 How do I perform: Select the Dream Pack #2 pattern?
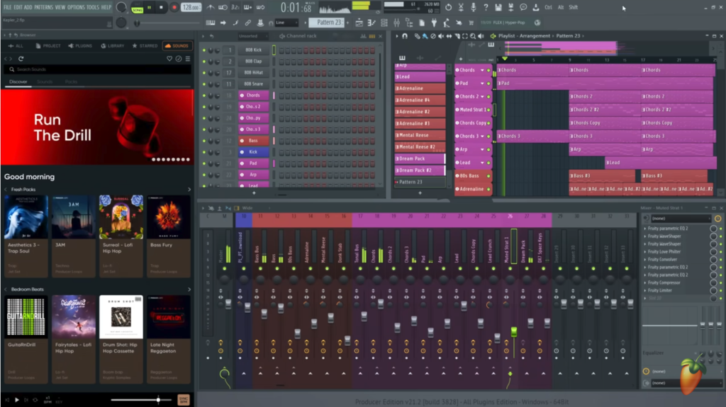pos(420,170)
